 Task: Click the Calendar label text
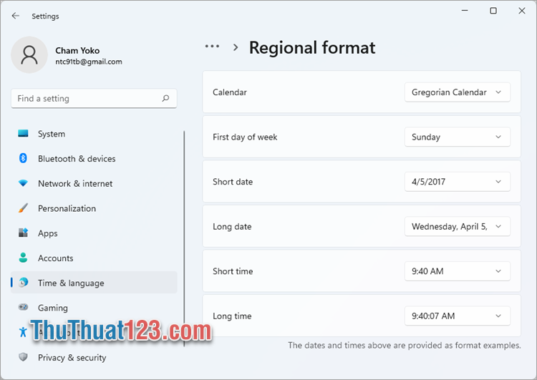pyautogui.click(x=229, y=92)
